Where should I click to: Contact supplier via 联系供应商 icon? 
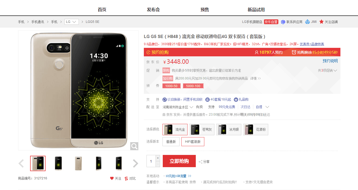[x=283, y=22]
